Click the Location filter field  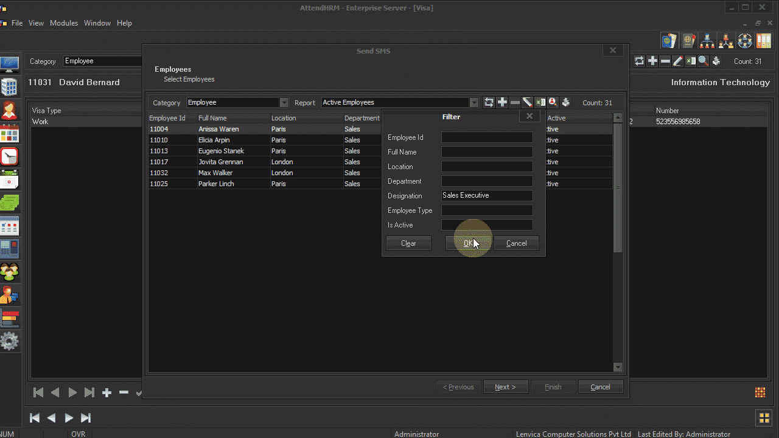pyautogui.click(x=487, y=167)
